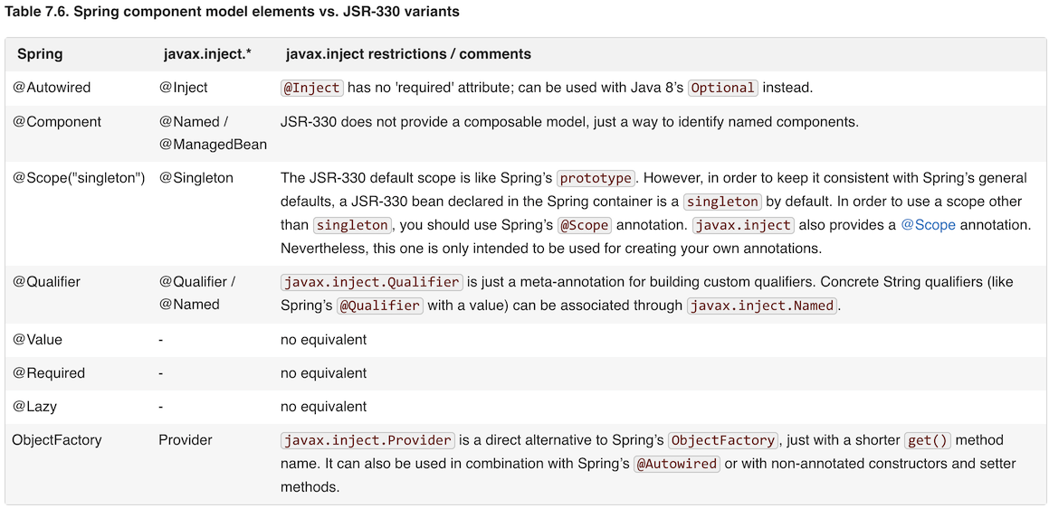Click the javax.inject.* column header

click(x=207, y=54)
